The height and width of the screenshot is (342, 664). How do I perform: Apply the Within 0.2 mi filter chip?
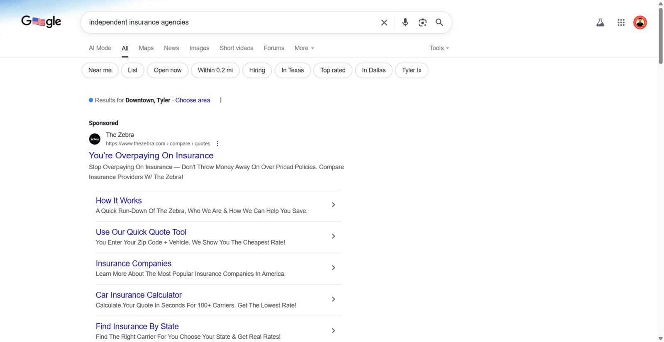[215, 70]
